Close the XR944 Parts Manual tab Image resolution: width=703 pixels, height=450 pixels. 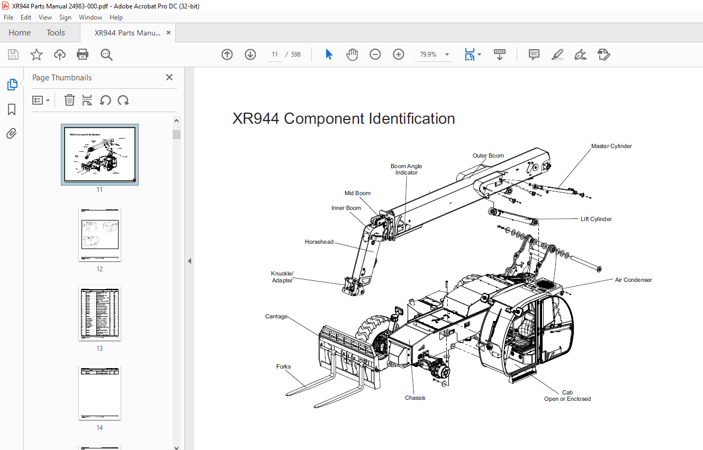click(x=168, y=33)
